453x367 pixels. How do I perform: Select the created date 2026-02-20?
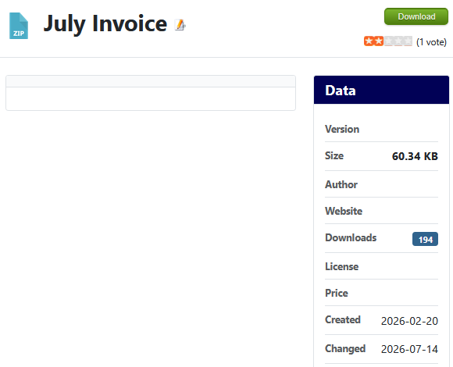pos(409,321)
